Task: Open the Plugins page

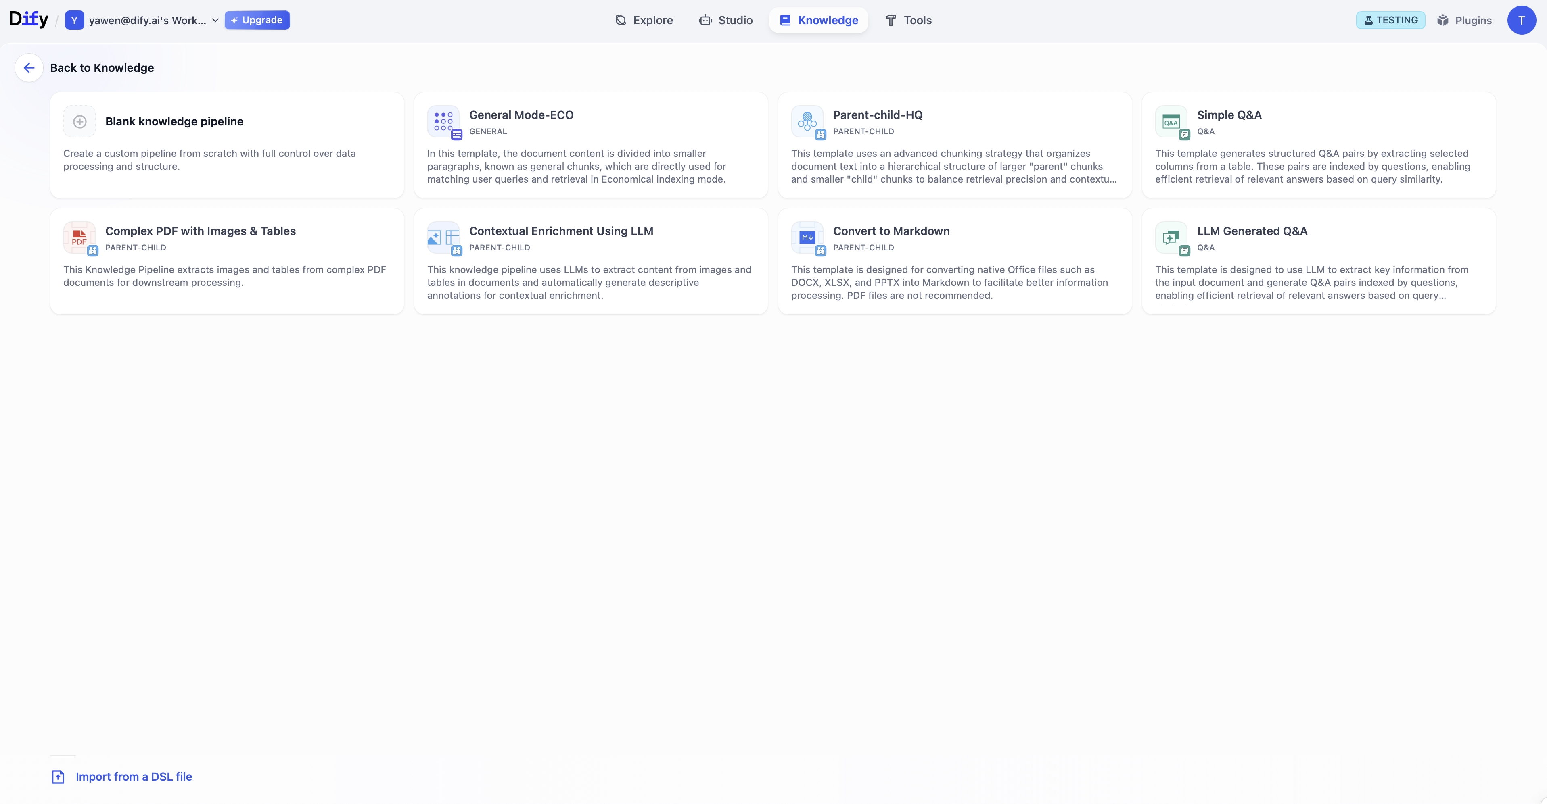Action: point(1464,21)
